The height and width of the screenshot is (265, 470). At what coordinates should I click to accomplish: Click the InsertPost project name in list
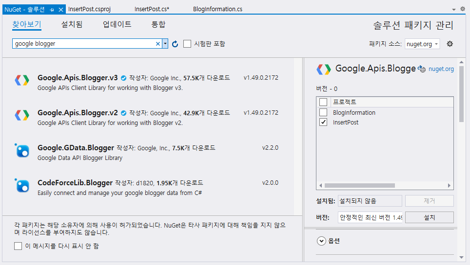tap(346, 123)
